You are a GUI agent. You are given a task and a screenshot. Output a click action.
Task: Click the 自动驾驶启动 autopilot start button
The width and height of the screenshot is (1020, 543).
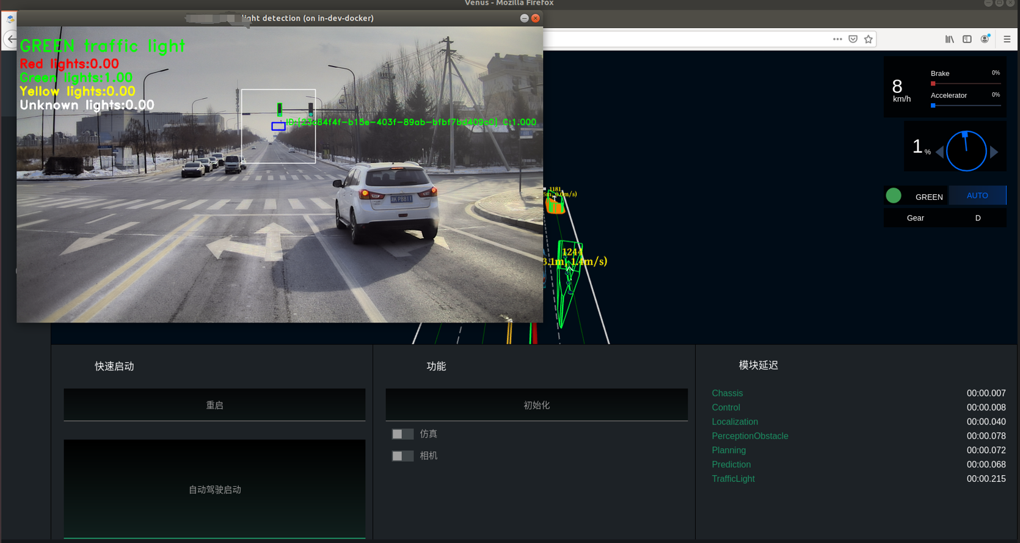coord(214,489)
